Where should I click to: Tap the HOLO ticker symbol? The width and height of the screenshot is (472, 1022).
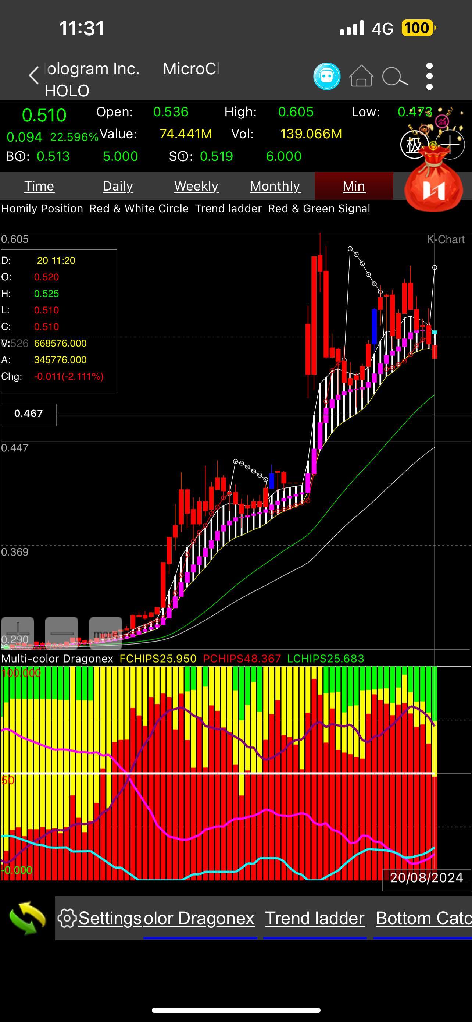point(67,91)
